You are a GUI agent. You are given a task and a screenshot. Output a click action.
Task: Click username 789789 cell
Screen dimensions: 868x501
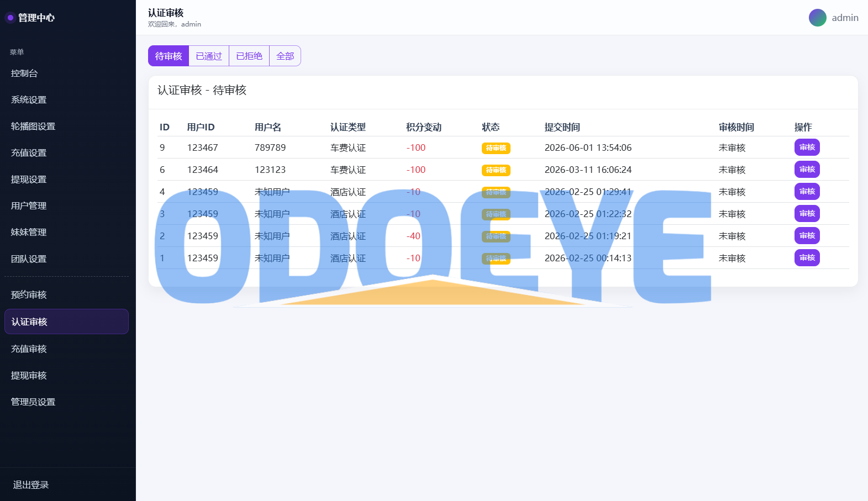click(x=270, y=148)
